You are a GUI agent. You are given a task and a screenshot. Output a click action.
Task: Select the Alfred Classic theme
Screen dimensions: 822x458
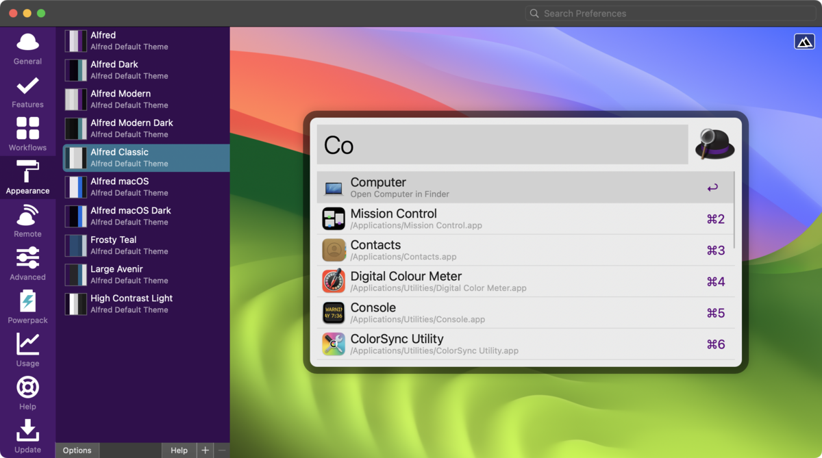point(146,157)
